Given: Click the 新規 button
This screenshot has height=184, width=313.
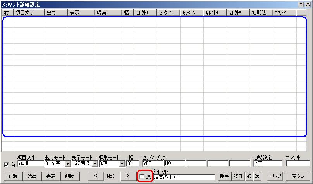Looking at the screenshot, I should pyautogui.click(x=13, y=176).
